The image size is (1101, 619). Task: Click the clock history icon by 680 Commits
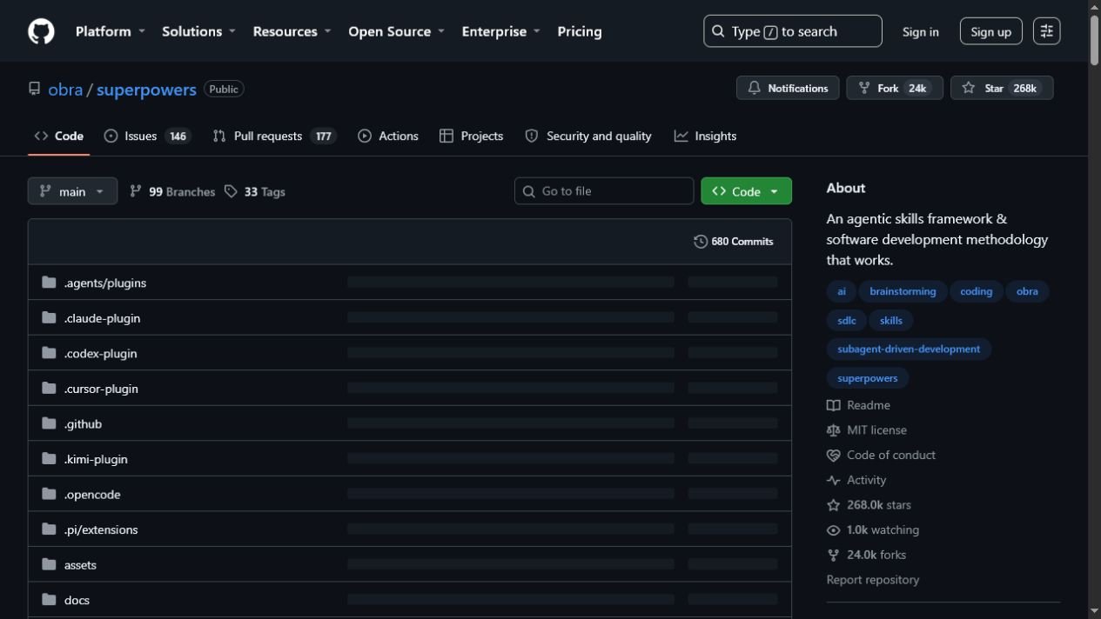[x=701, y=242]
